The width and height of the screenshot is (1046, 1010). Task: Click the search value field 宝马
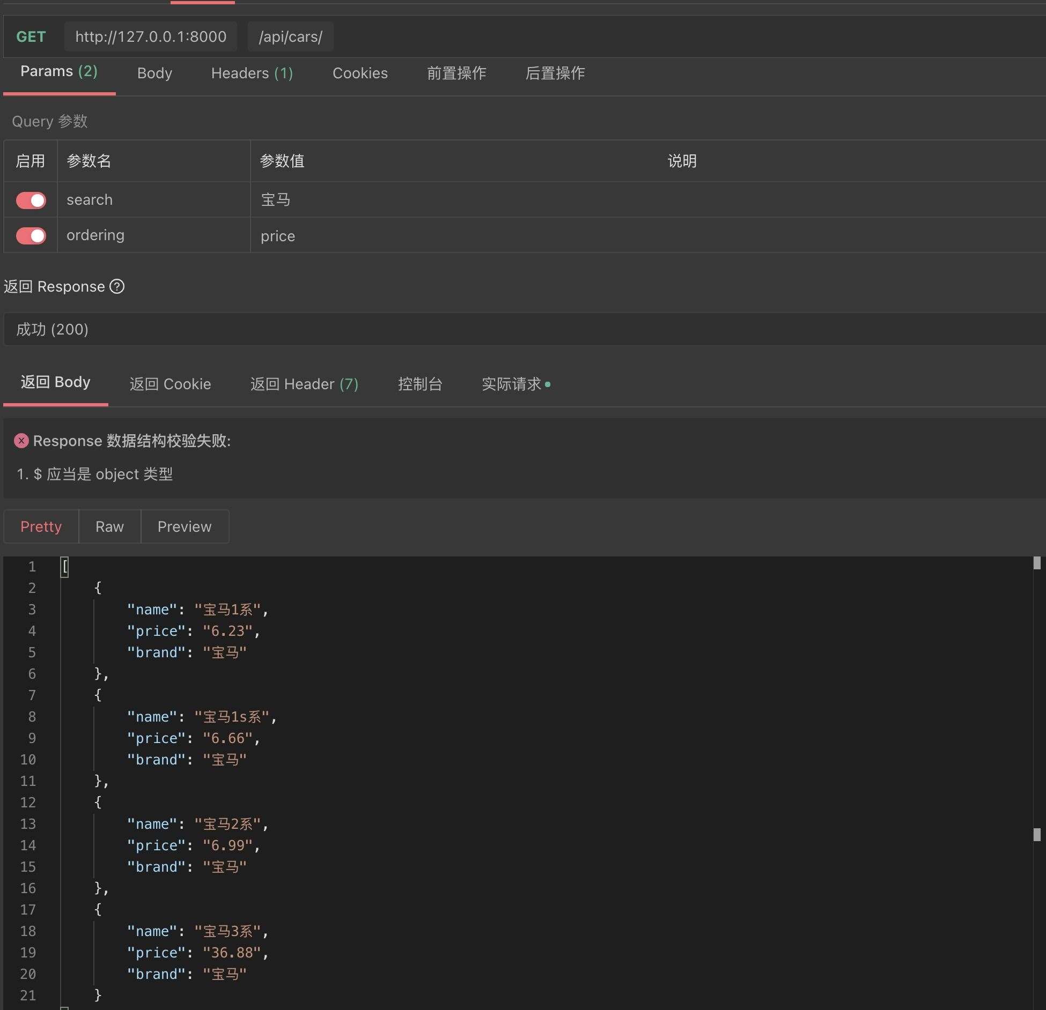[x=276, y=200]
